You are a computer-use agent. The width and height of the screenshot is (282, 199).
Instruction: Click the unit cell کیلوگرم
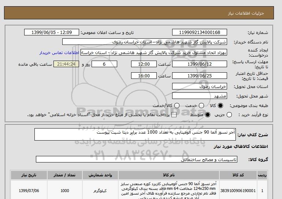(100, 191)
